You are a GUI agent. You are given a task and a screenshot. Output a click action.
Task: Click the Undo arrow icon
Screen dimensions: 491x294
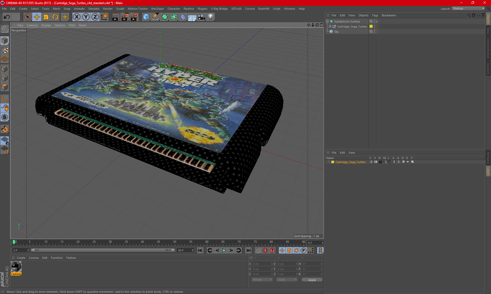point(7,17)
